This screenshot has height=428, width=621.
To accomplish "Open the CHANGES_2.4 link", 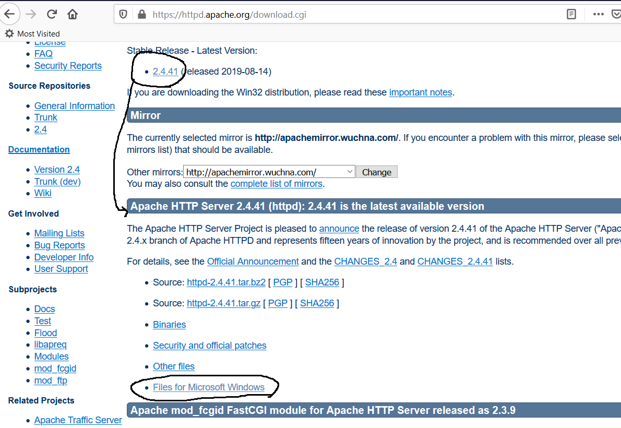I will pyautogui.click(x=365, y=261).
